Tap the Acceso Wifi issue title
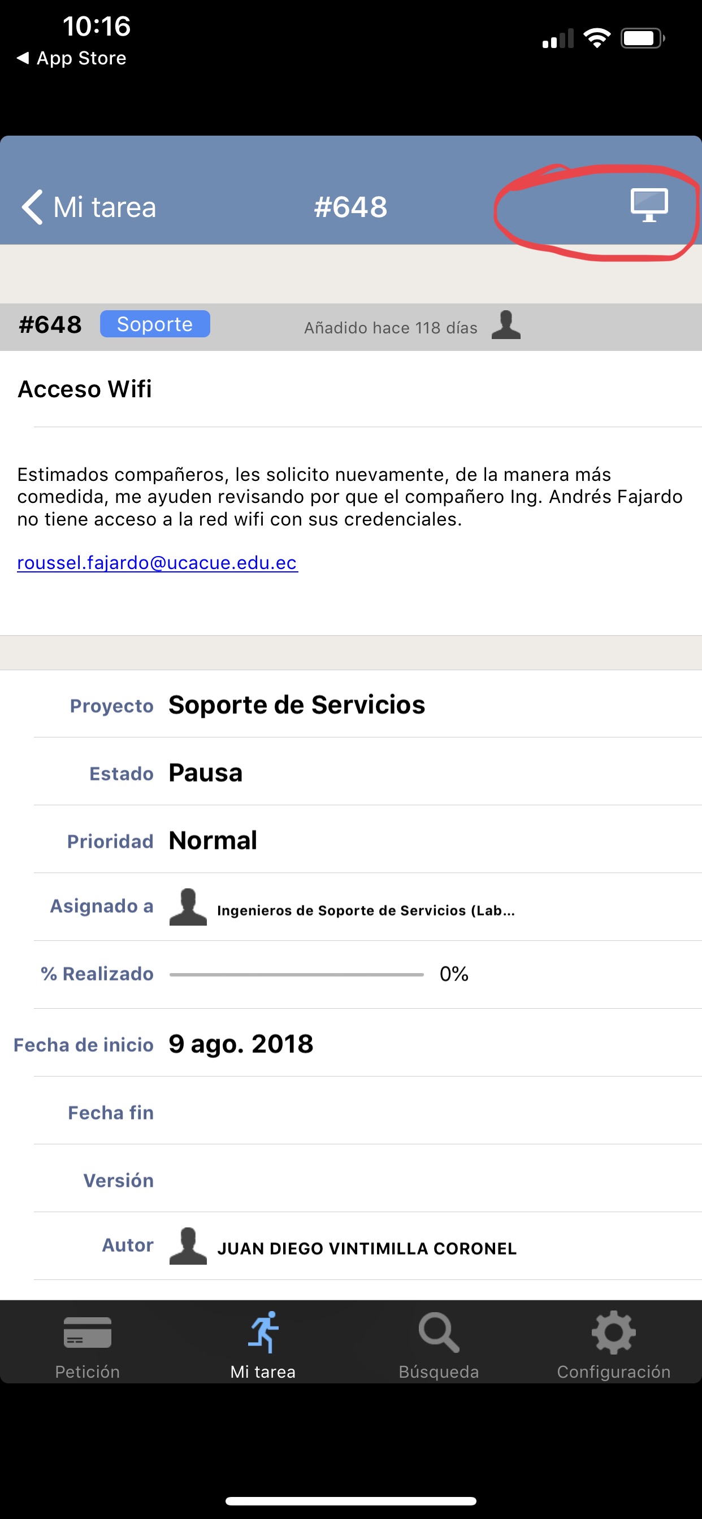 pos(85,389)
